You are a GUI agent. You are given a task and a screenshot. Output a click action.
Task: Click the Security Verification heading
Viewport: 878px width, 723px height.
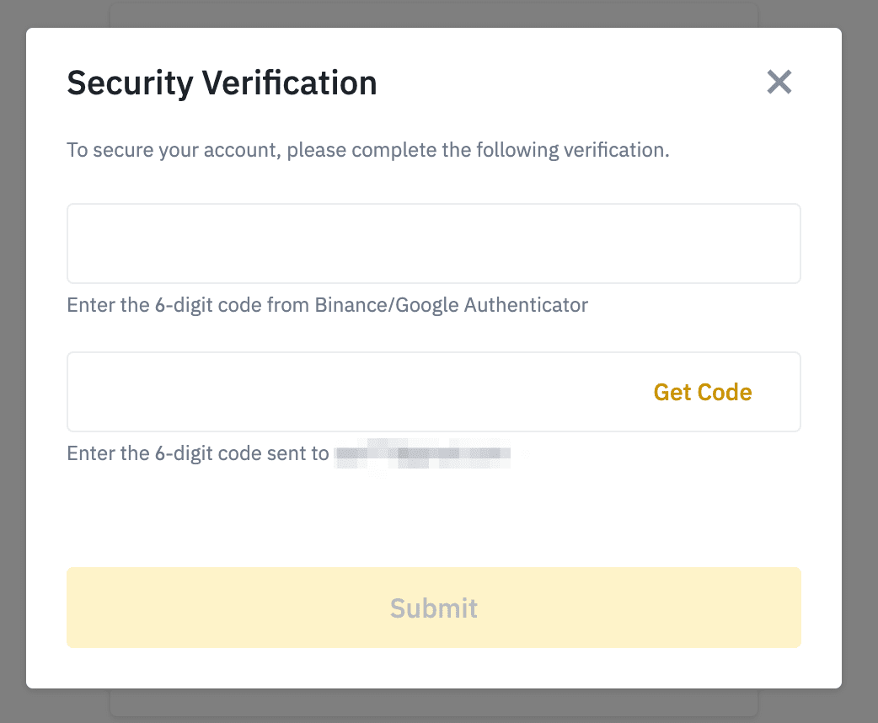tap(222, 83)
